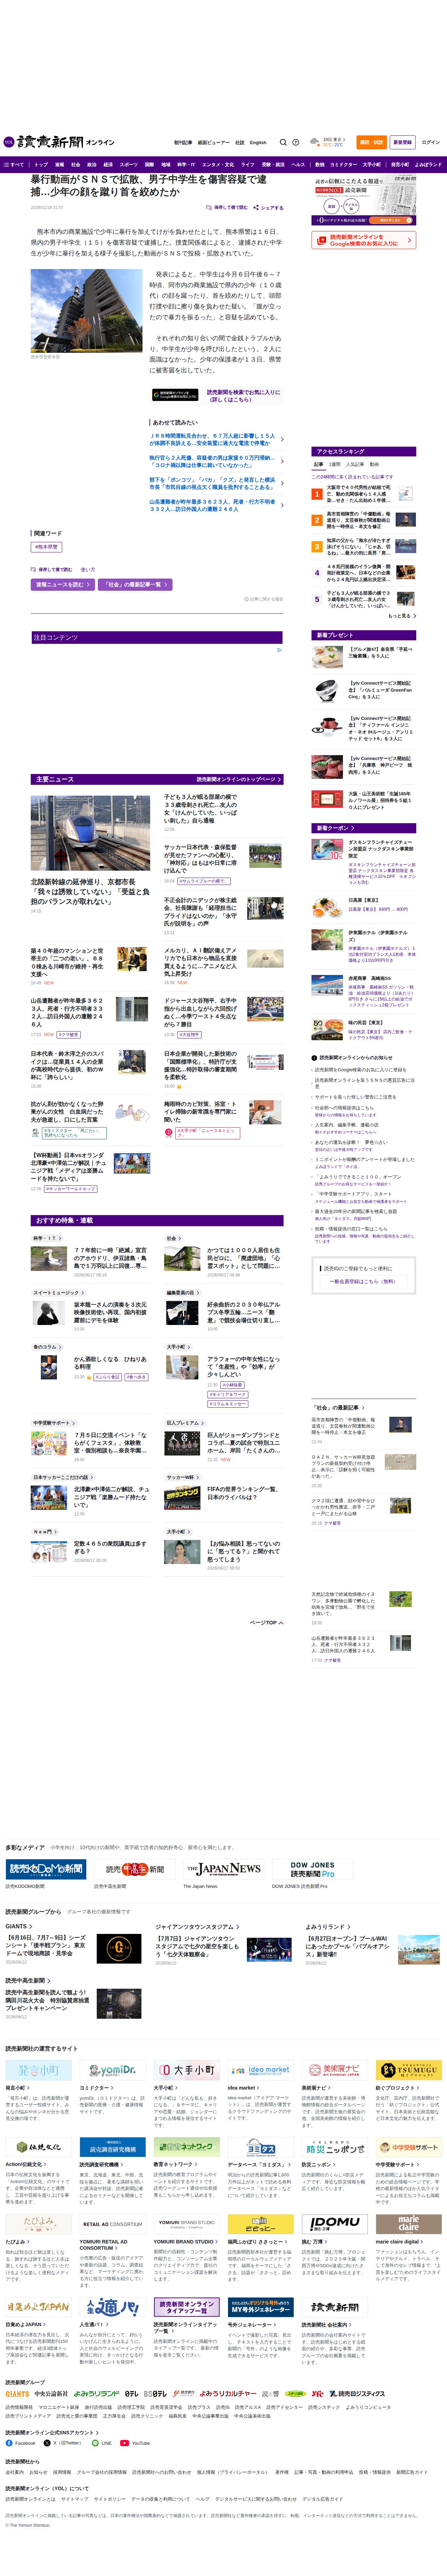Click 記事に関する報告 link
Viewport: 447px width, 2576px height.
(x=264, y=599)
